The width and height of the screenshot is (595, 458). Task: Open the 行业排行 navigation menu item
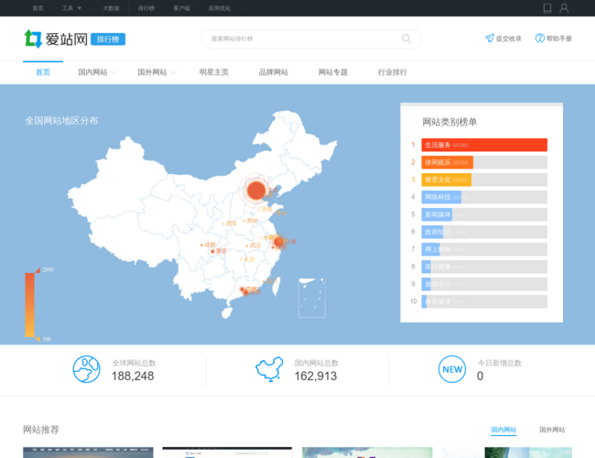(x=392, y=72)
